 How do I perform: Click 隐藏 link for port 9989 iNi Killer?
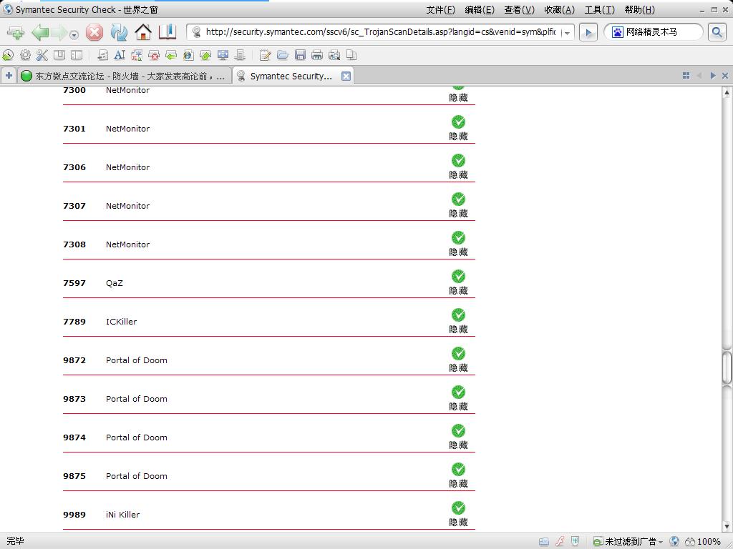click(x=458, y=523)
